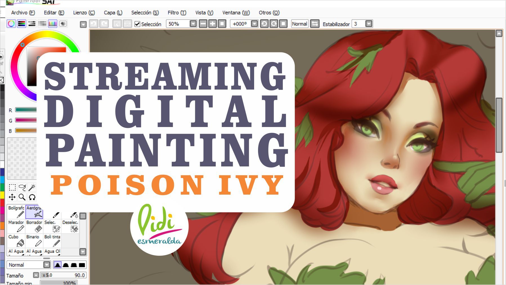506x285 pixels.
Task: Open the +000° rotation angle dropdown
Action: point(254,24)
